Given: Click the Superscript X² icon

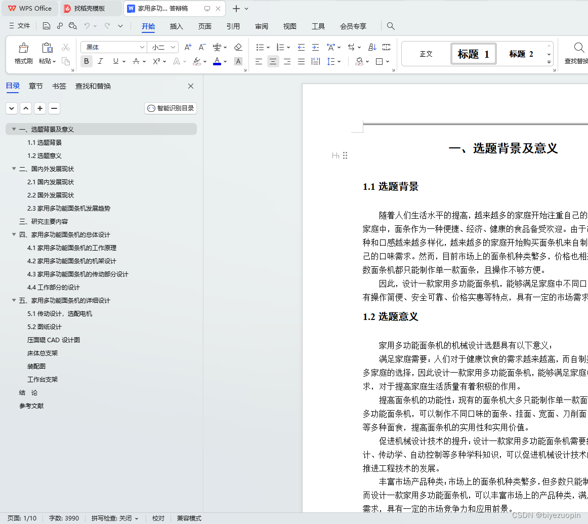Looking at the screenshot, I should pos(156,62).
